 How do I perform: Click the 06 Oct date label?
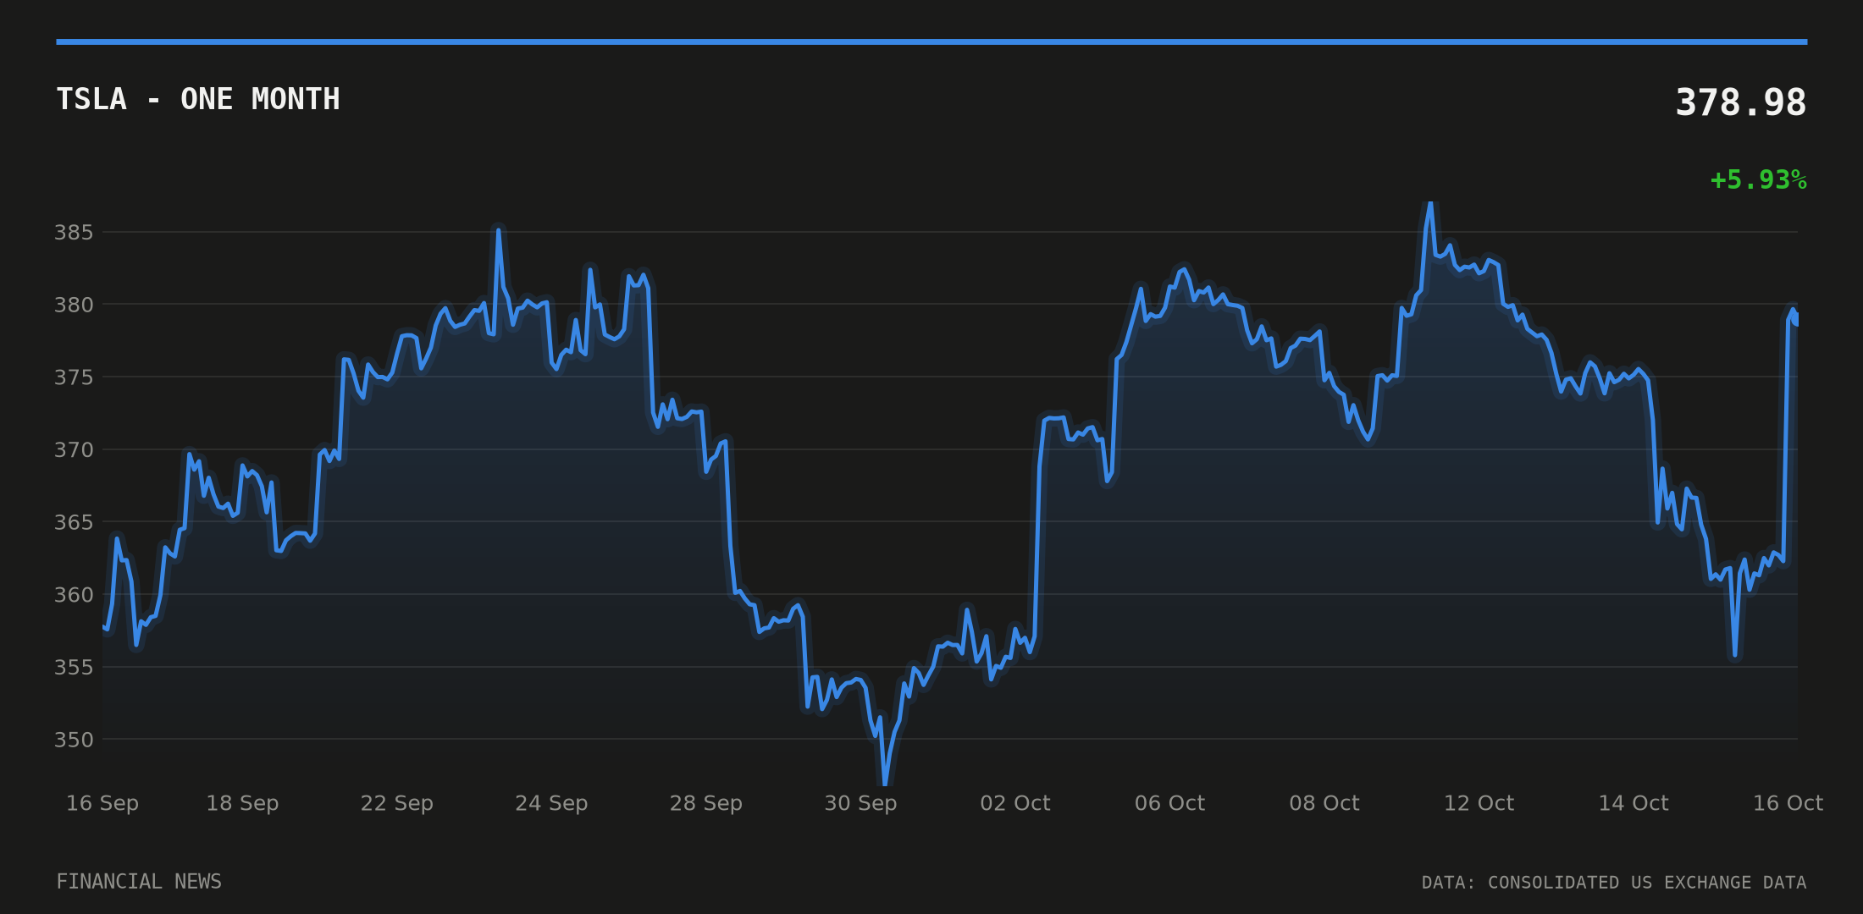[1169, 803]
